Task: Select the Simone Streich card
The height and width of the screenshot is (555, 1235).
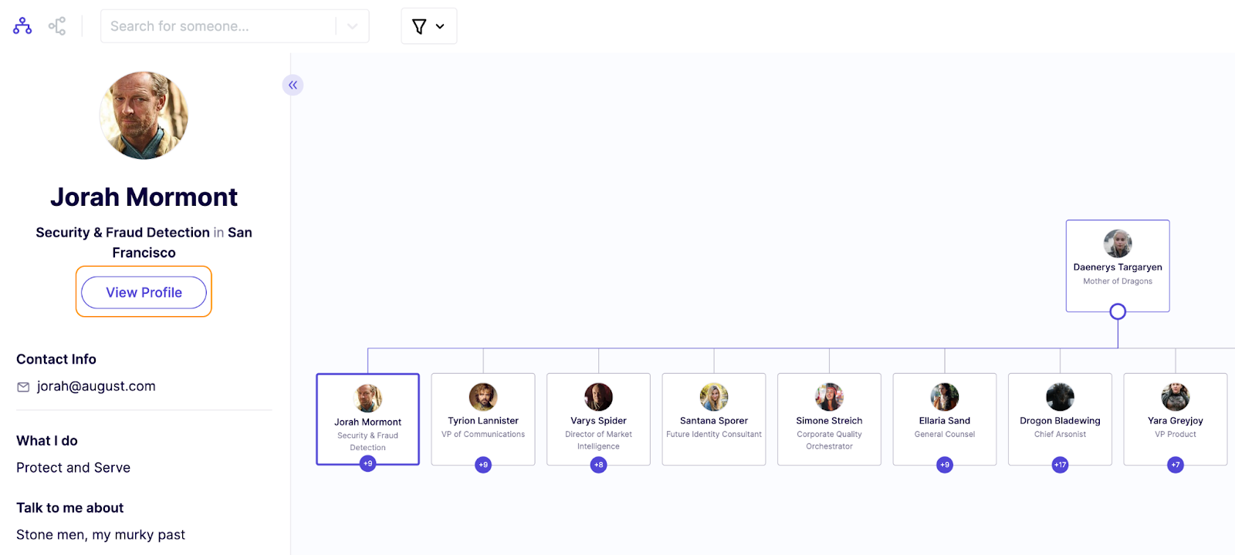Action: 829,419
